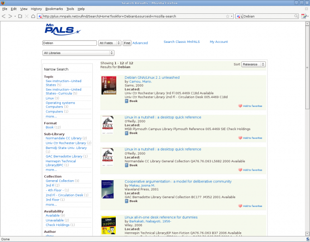310x242 pixels.
Task: Open the new tab icon in toolbar
Action: pos(20,16)
